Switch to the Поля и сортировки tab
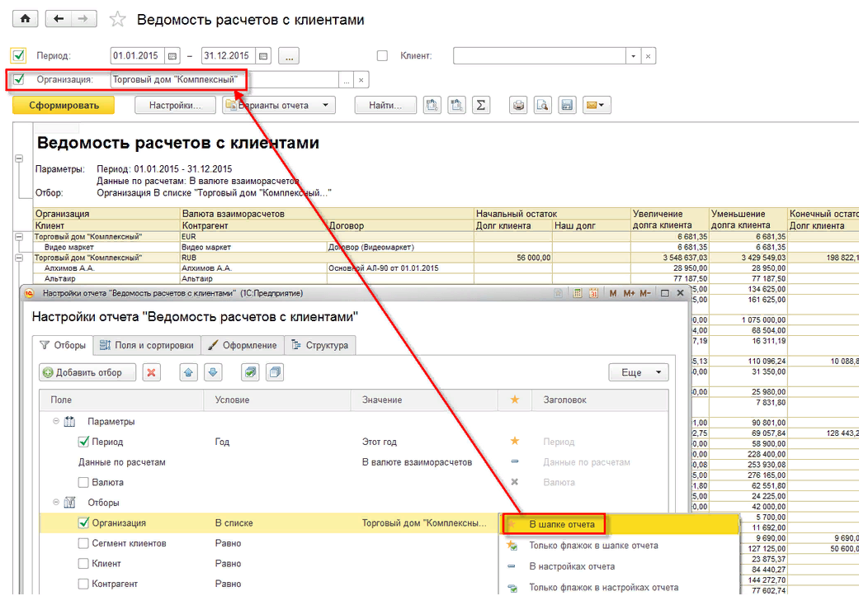The width and height of the screenshot is (859, 596). (x=145, y=345)
